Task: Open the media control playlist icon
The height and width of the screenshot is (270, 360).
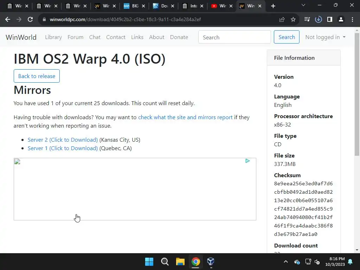Action: 307,20
